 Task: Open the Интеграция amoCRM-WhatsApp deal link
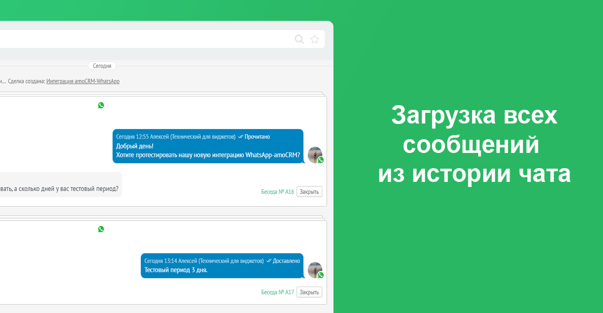coord(83,81)
